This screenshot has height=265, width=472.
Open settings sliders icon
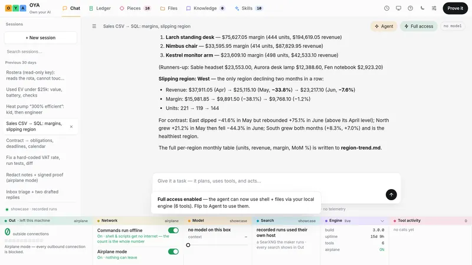click(x=434, y=8)
